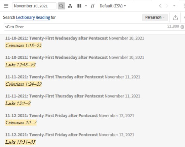Click the parallel resources slashes icon
Screen dimensions: 185x147
pyautogui.click(x=92, y=6)
